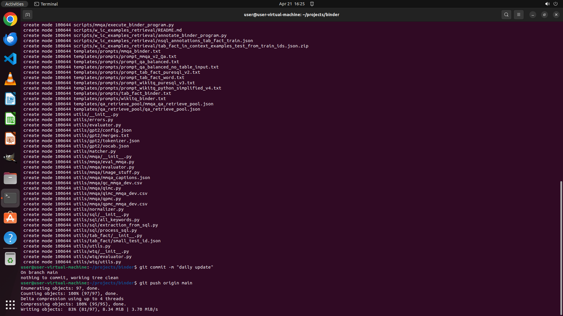
Task: Open Thunderbird mail from the dock
Action: point(10,39)
